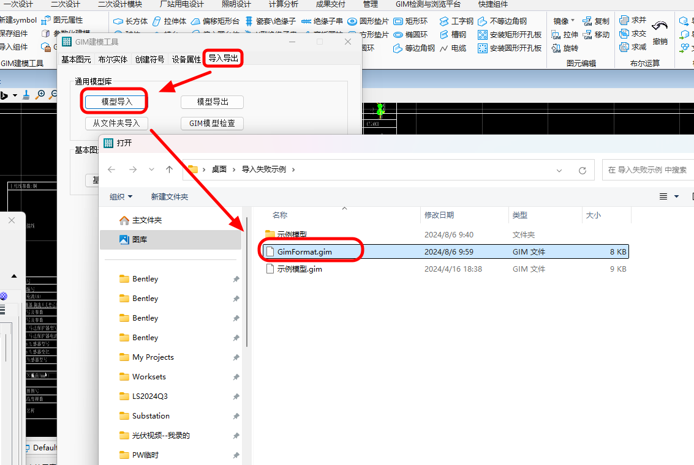Expand breadcrumb chevron after 桌面
This screenshot has height=465, width=694.
(234, 169)
